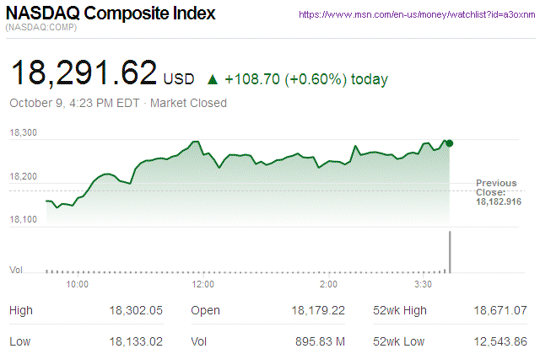
Task: Click the Vol value 895.83 M
Action: pos(319,341)
